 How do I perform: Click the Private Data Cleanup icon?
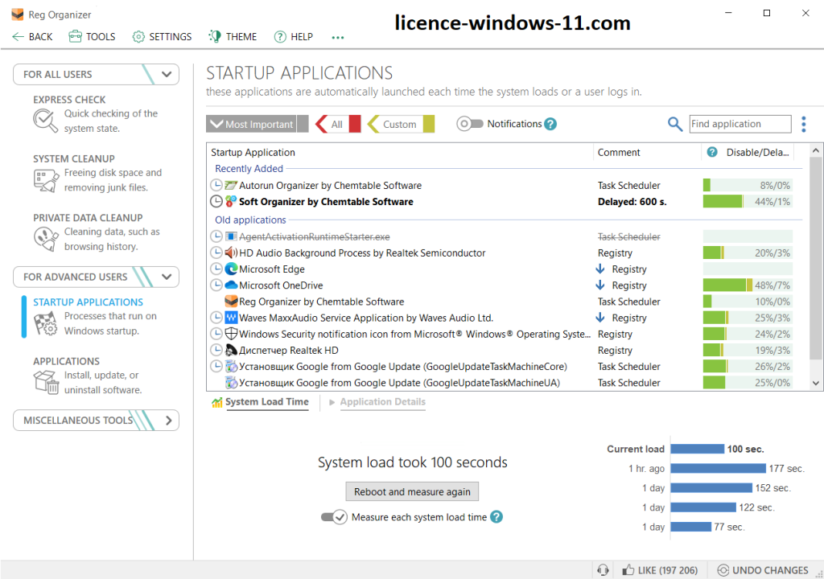click(44, 240)
